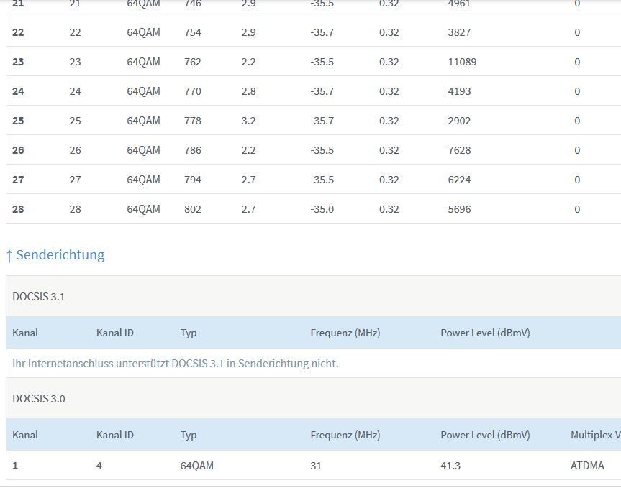
Task: Click frequency value 794 in row 27
Action: coord(192,180)
